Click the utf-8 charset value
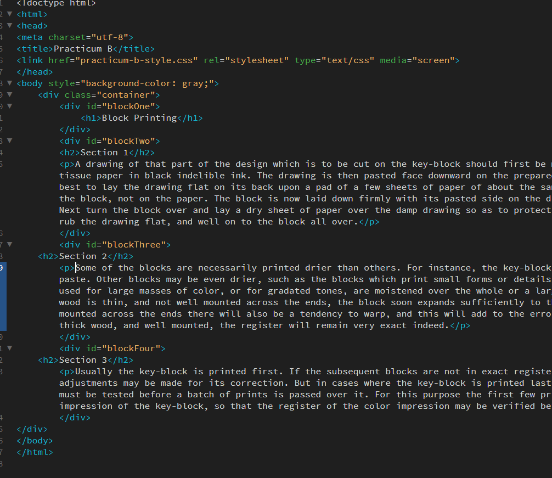This screenshot has height=478, width=552. click(x=110, y=37)
